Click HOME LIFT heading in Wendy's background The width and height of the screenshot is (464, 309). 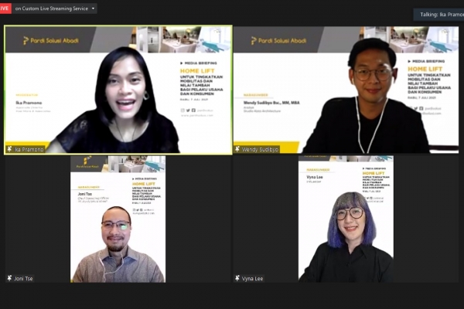pyautogui.click(x=425, y=69)
